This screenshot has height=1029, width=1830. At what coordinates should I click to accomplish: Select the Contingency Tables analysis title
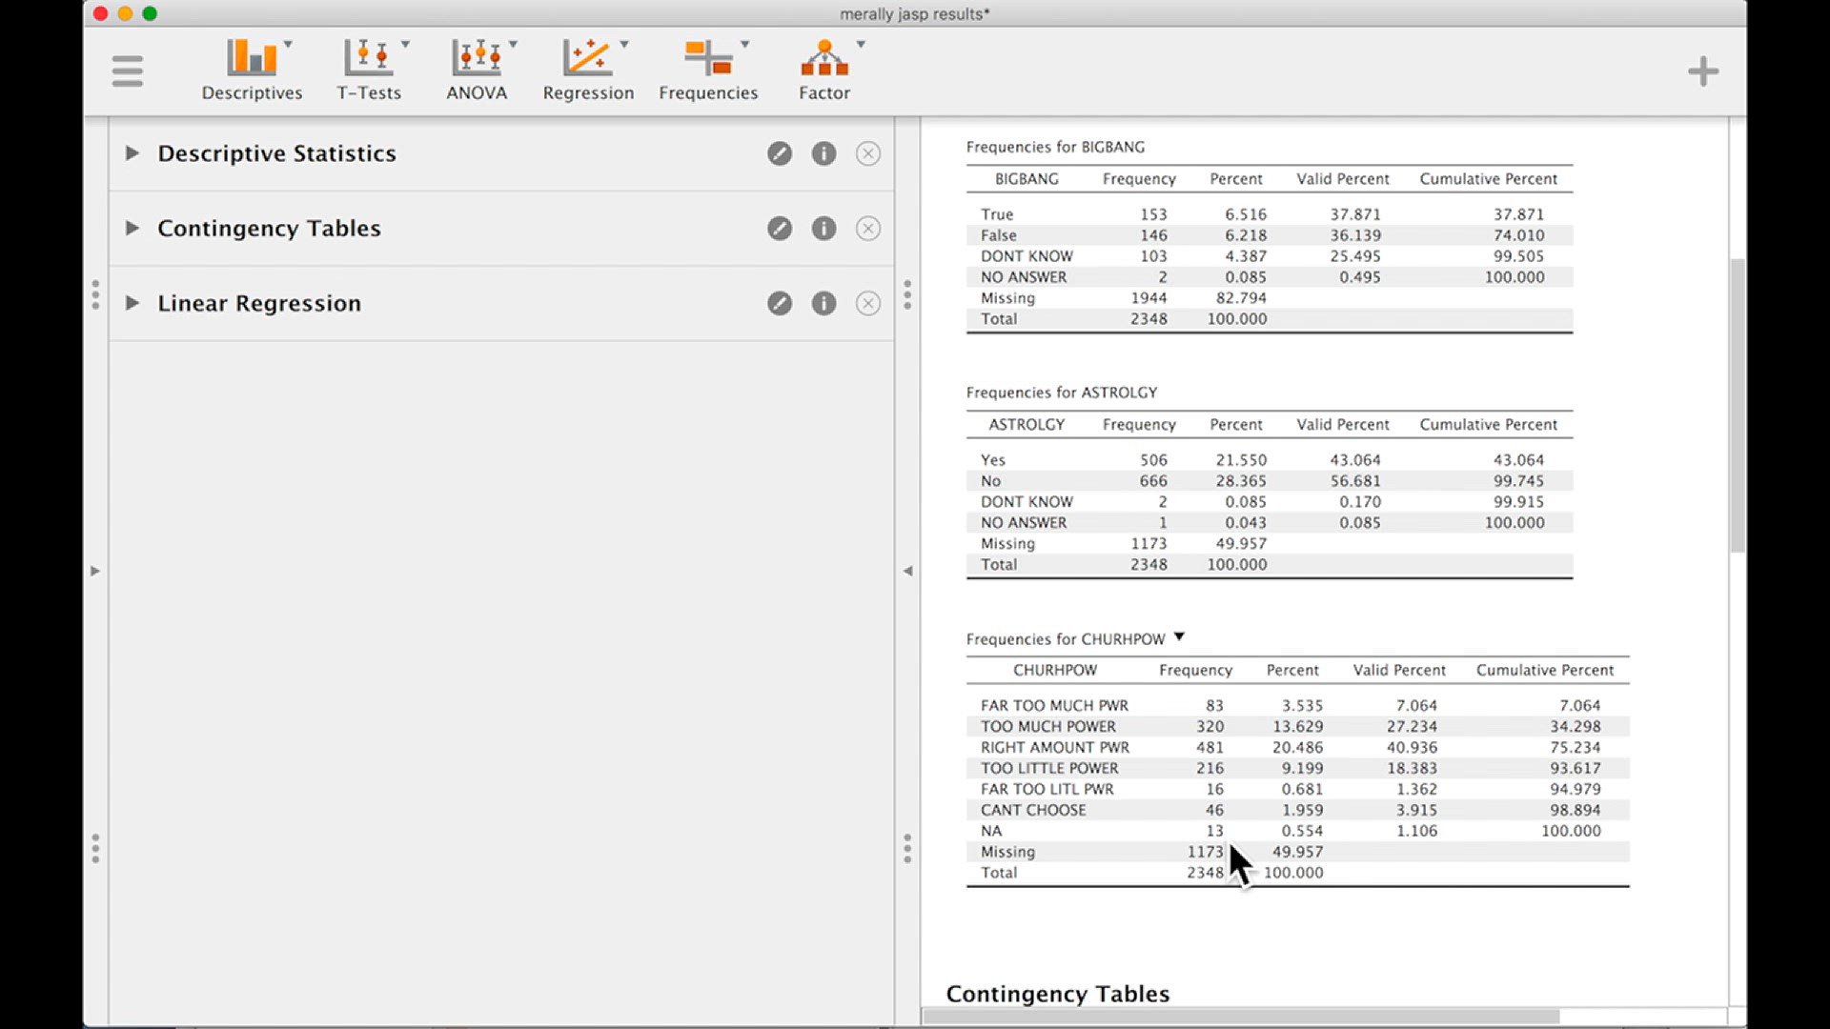[269, 229]
